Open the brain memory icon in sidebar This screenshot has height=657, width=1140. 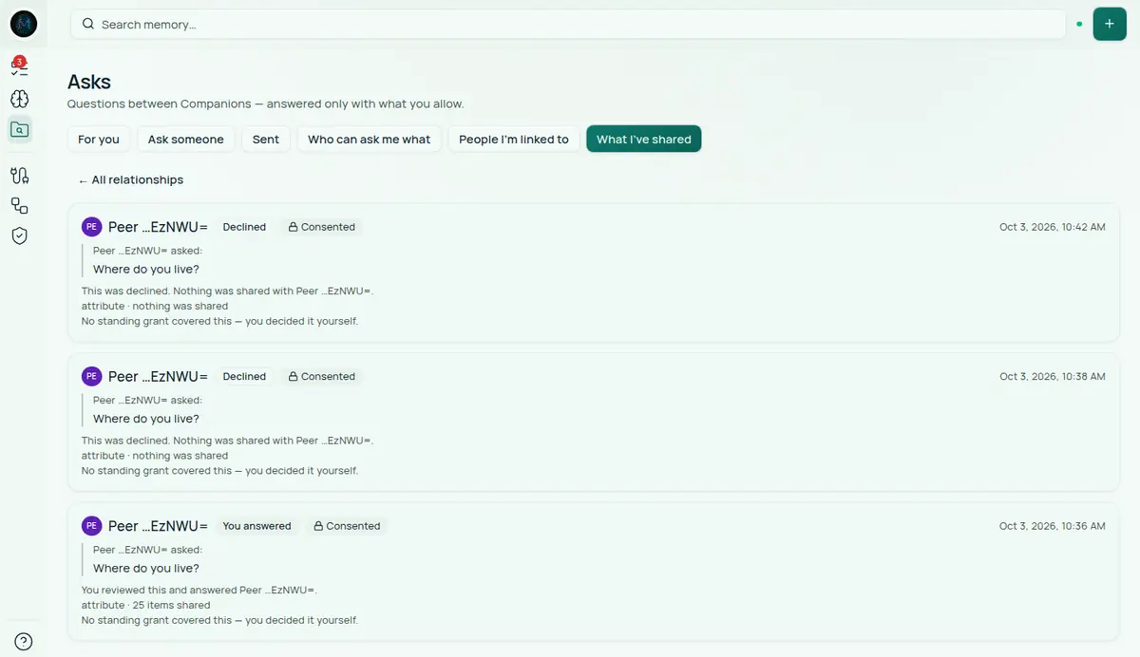coord(19,99)
